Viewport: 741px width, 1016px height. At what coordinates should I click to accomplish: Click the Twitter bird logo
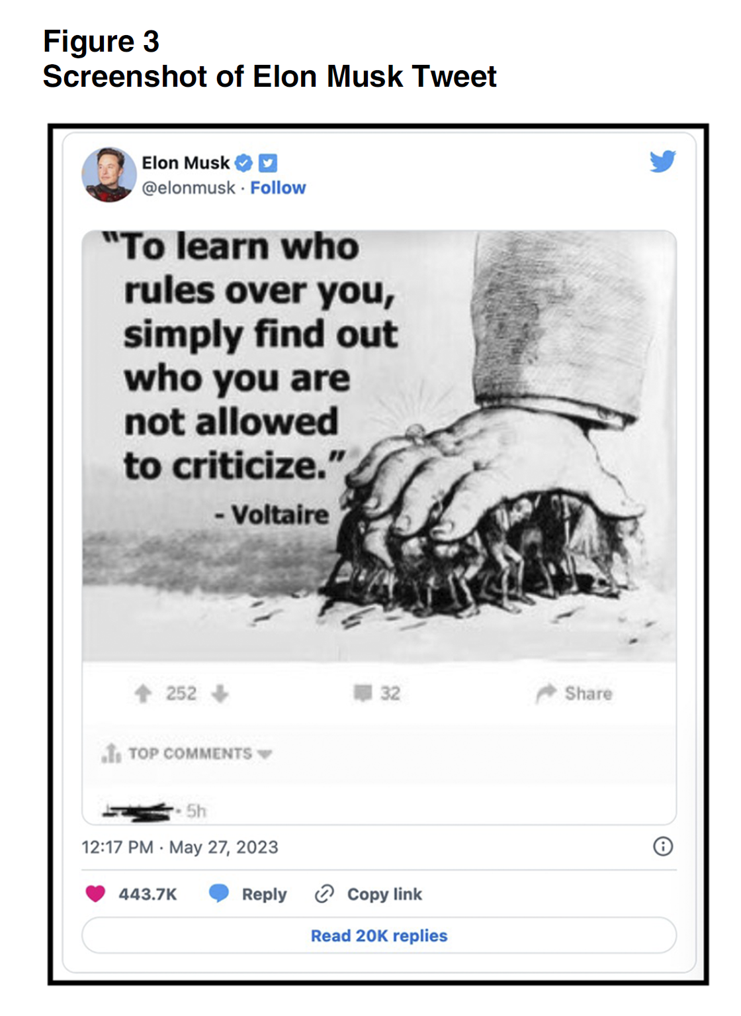(662, 161)
